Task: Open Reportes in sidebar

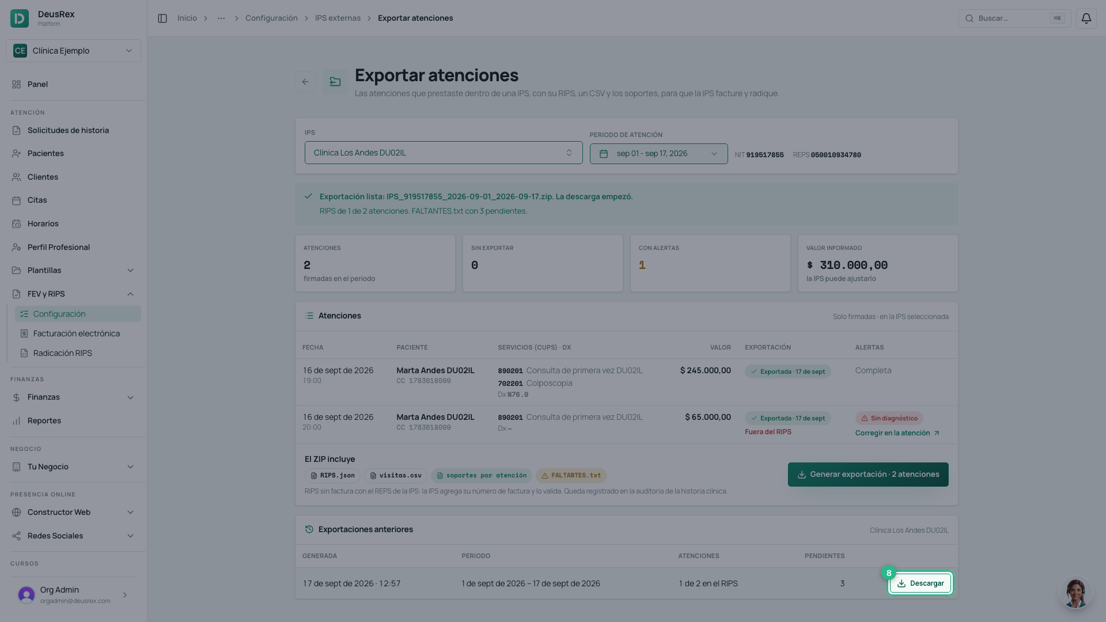Action: tap(73, 420)
